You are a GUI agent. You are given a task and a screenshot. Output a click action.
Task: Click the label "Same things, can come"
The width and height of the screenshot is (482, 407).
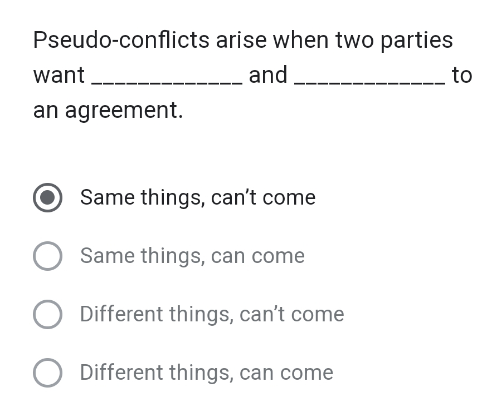point(192,256)
